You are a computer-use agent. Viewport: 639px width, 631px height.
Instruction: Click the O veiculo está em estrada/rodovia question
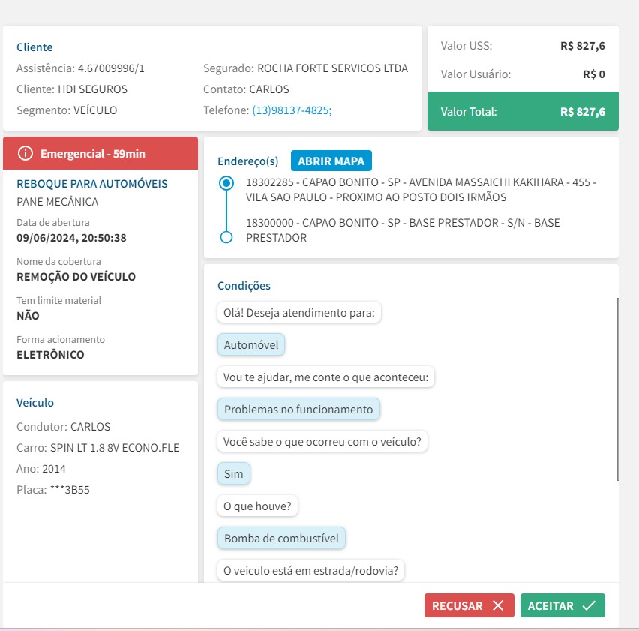pos(310,570)
